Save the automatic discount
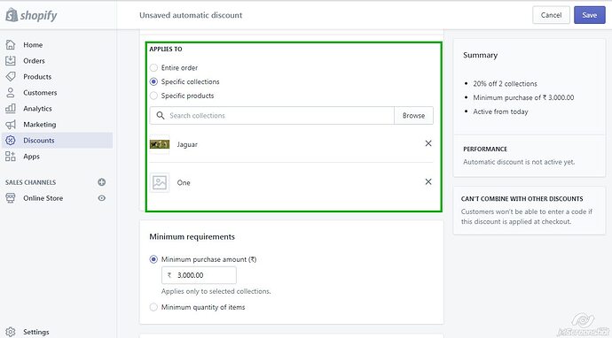Viewport: 612px width, 338px height. pos(589,15)
